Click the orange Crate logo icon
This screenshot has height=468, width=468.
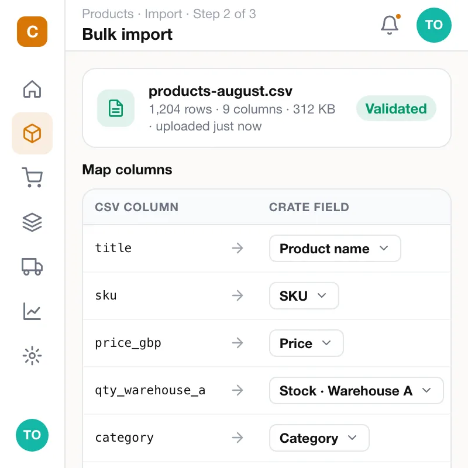(x=32, y=32)
